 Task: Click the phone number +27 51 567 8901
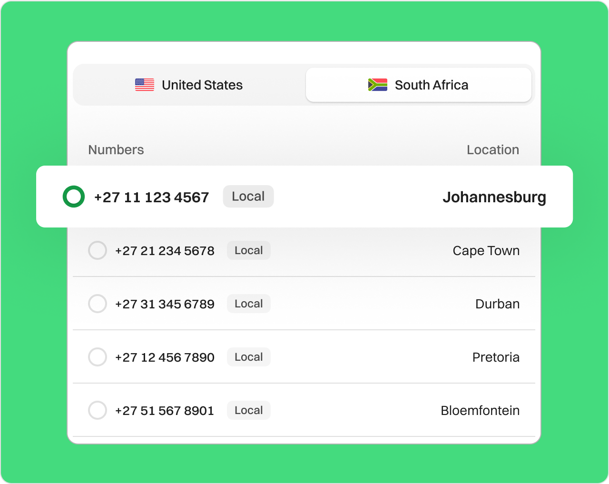pos(165,411)
